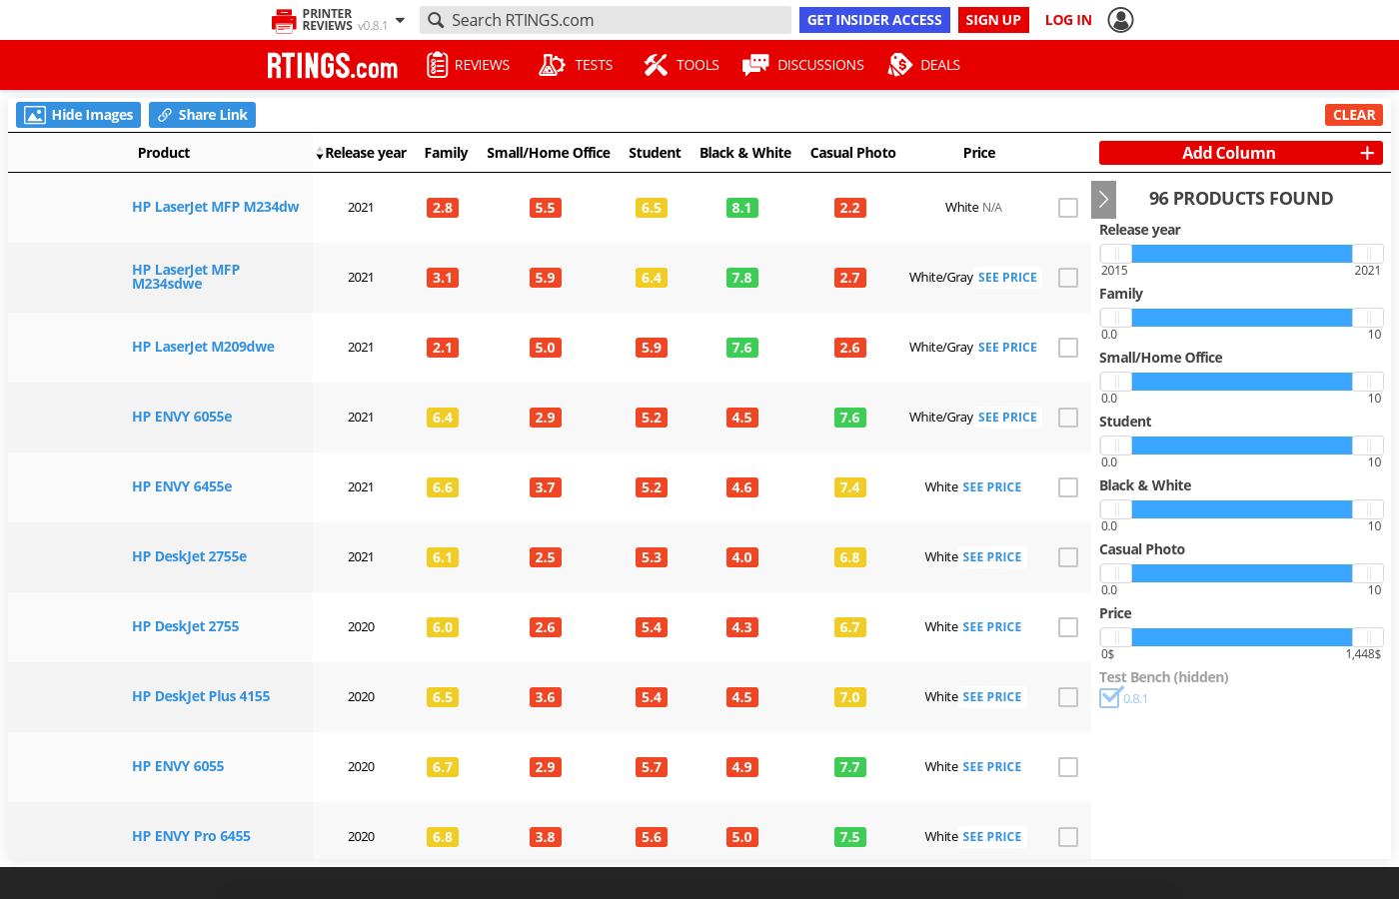This screenshot has width=1399, height=899.
Task: Click the Discussions chat bubble icon
Action: pos(755,65)
